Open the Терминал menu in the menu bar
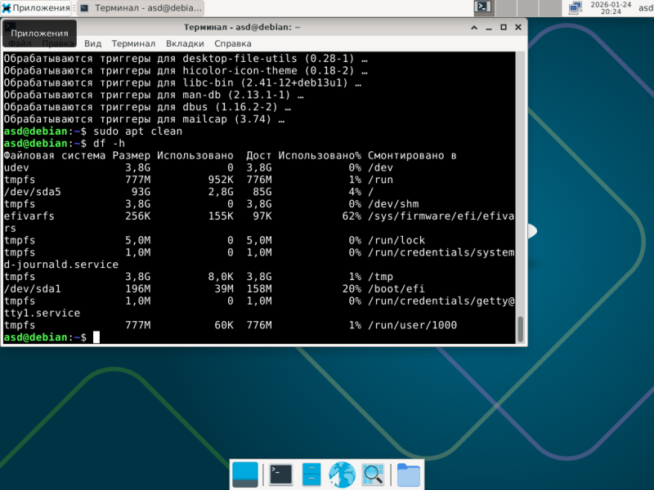654x490 pixels. click(x=133, y=43)
